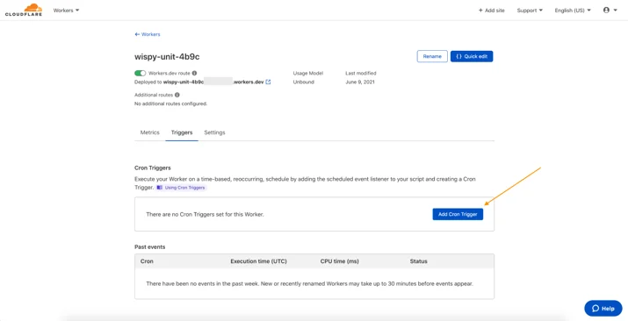Click the Status column header

tap(419, 261)
